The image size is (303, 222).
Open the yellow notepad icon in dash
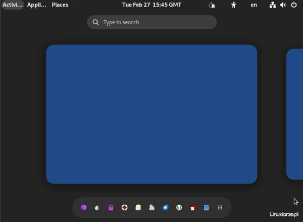point(138,207)
